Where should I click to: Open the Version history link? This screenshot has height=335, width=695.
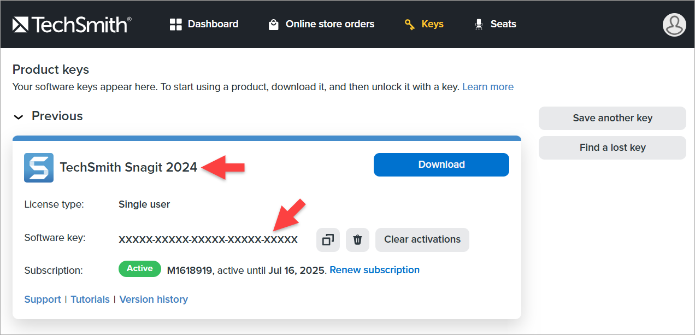click(x=154, y=299)
